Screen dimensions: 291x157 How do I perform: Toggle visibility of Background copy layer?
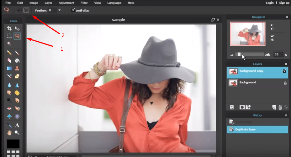click(284, 71)
